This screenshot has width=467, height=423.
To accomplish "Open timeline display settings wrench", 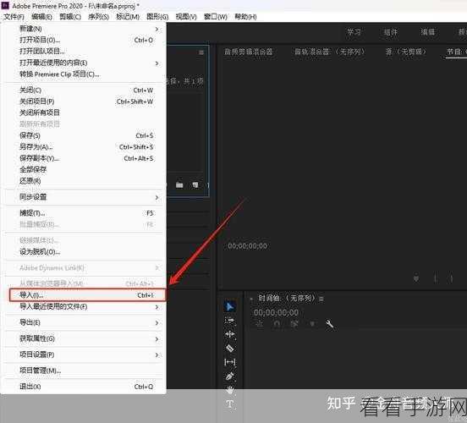I will pyautogui.click(x=330, y=324).
